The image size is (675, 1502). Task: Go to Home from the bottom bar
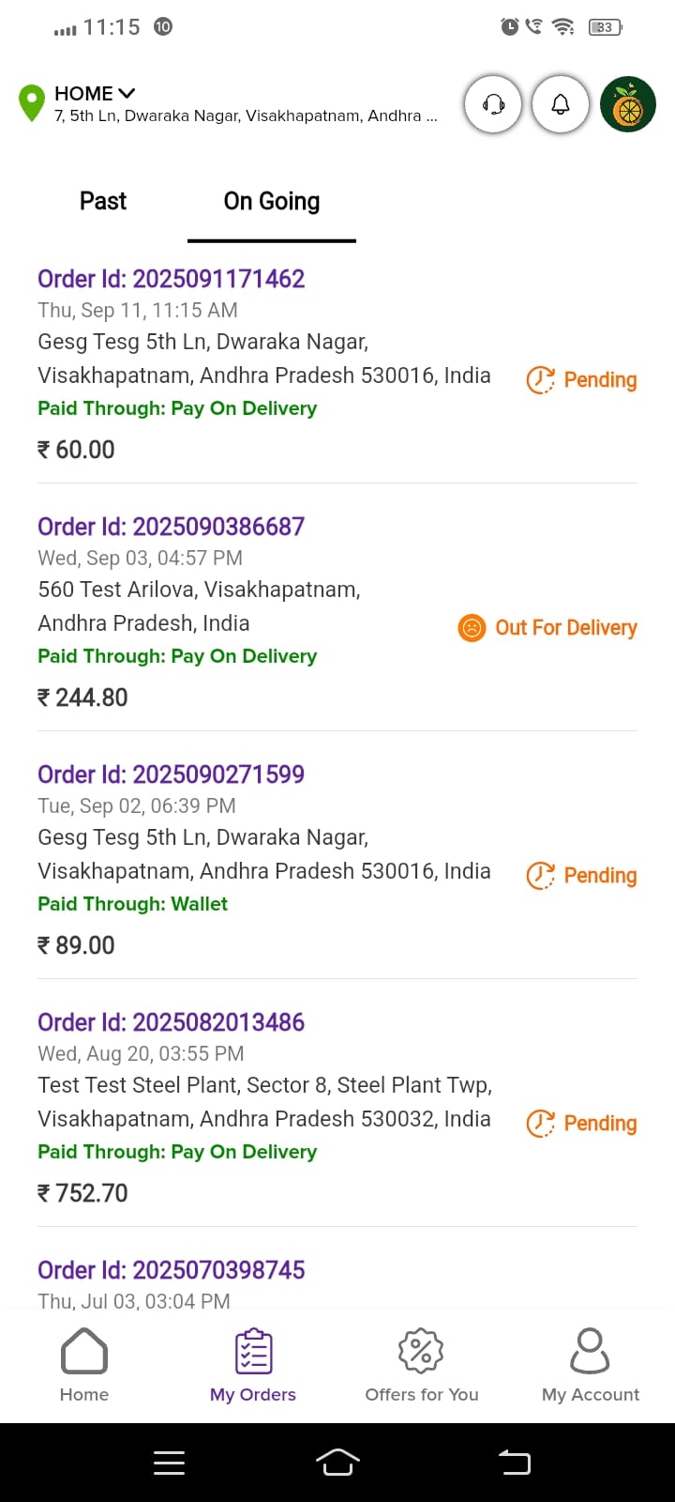click(84, 1365)
